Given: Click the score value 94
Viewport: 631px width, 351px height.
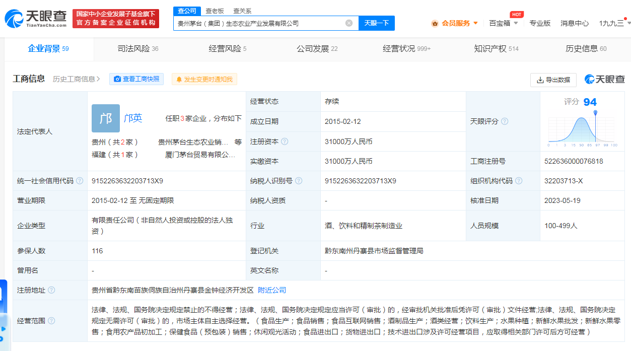Looking at the screenshot, I should 590,102.
